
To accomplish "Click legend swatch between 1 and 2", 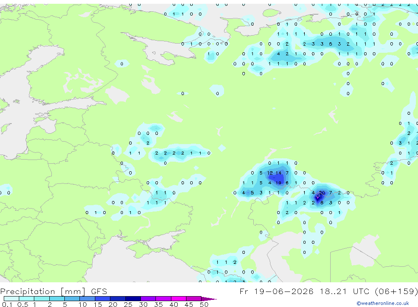I will pyautogui.click(x=42, y=299).
